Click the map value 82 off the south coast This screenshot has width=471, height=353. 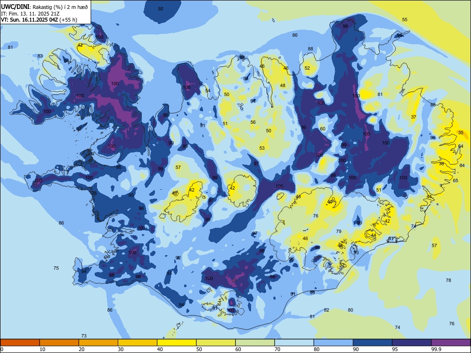click(326, 310)
